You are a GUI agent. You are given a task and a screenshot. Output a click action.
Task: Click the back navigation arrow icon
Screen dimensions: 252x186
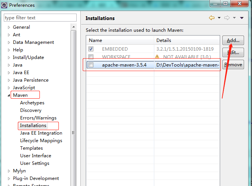212,18
